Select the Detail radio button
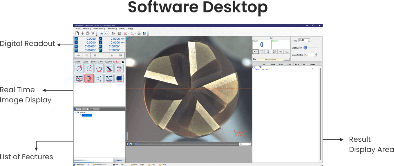Screen dimensions: 394x166 coord(87,109)
